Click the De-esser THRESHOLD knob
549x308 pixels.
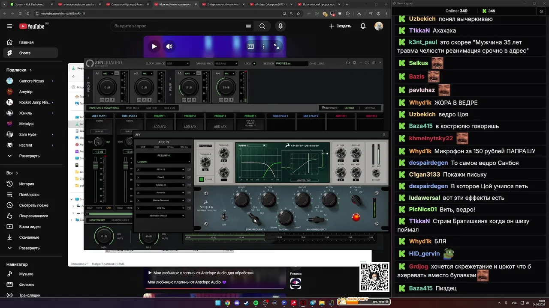pyautogui.click(x=205, y=162)
